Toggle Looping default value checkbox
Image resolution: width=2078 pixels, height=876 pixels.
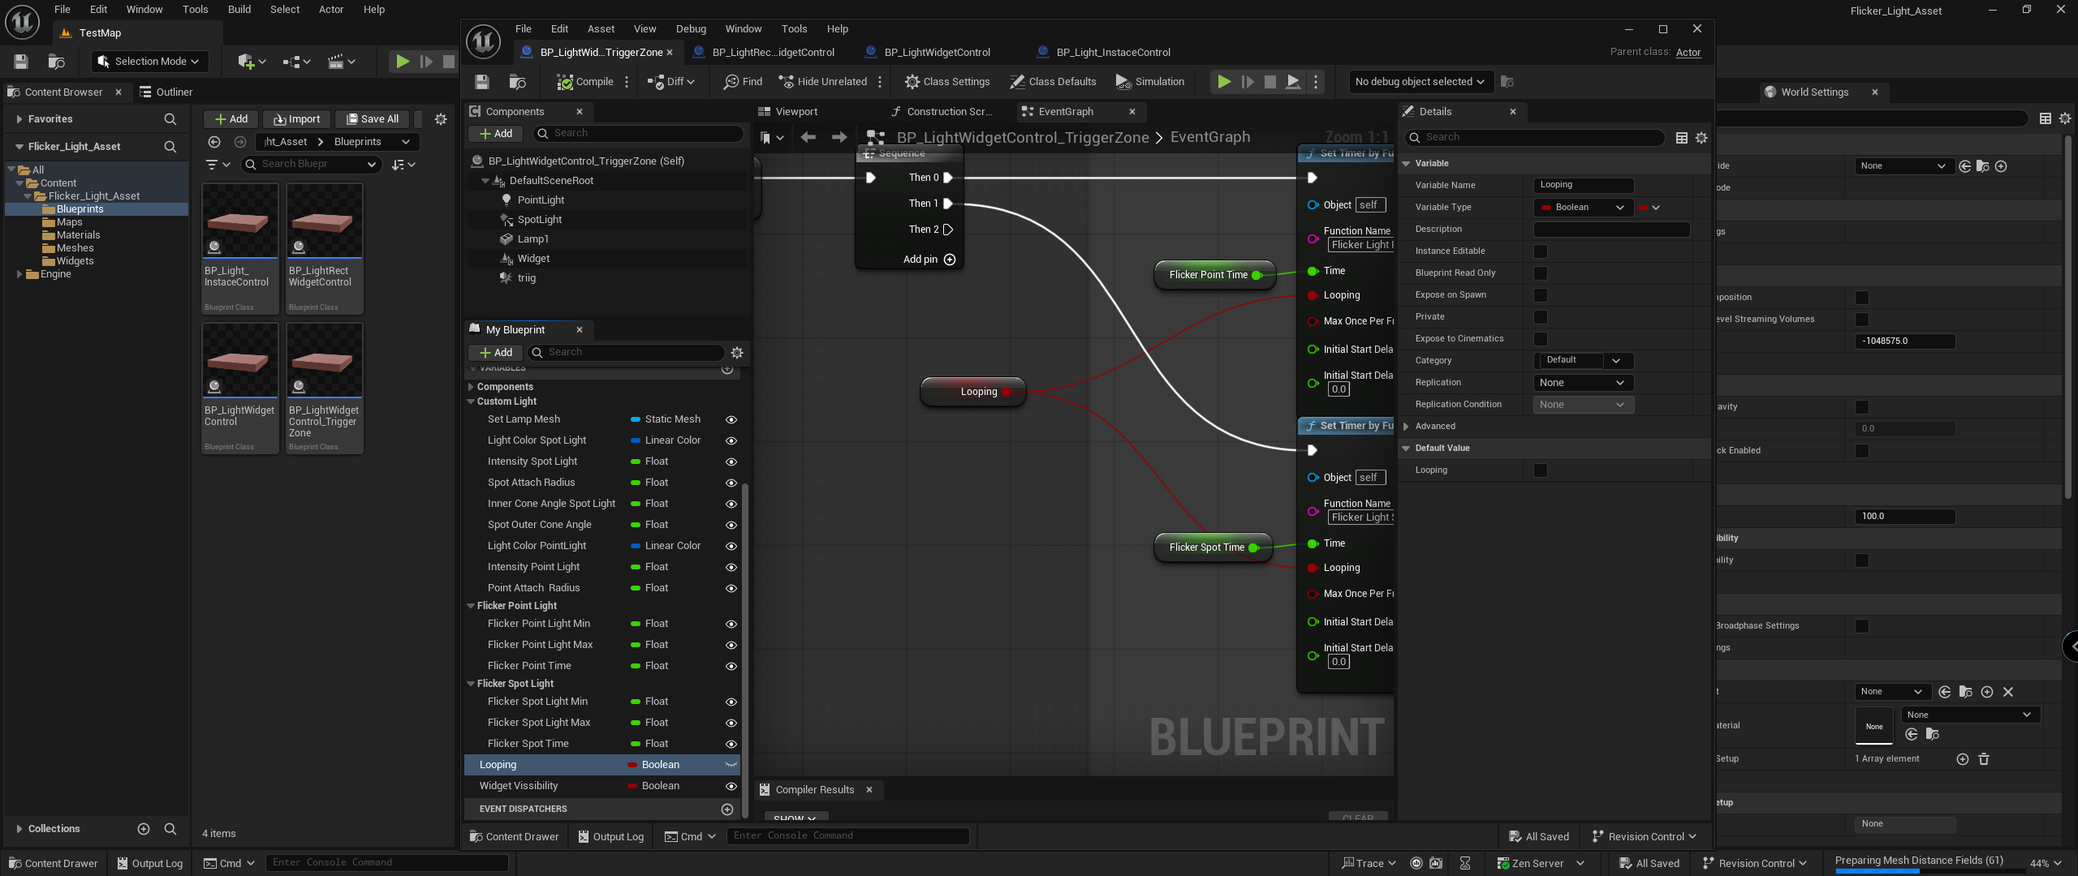[1540, 470]
